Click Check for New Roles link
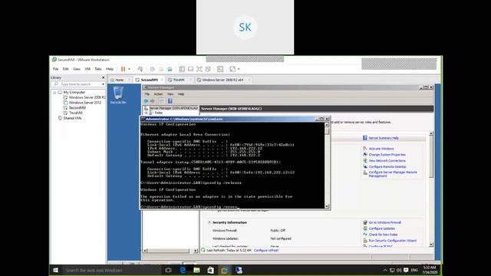The height and width of the screenshot is (276, 491). point(383,235)
